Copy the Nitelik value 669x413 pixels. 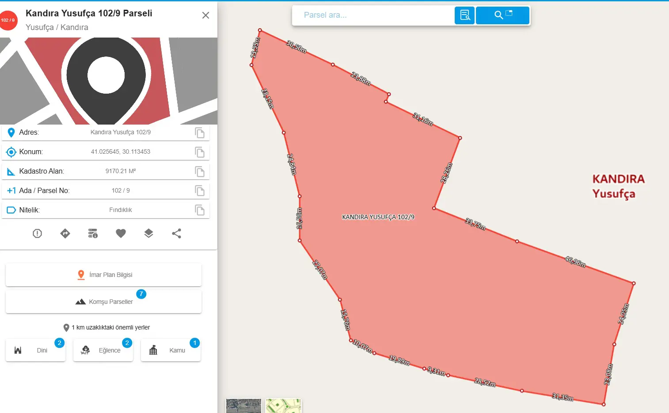[200, 210]
